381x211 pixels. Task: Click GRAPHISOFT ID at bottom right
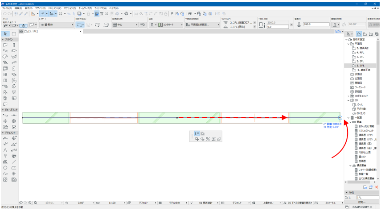tap(362, 207)
